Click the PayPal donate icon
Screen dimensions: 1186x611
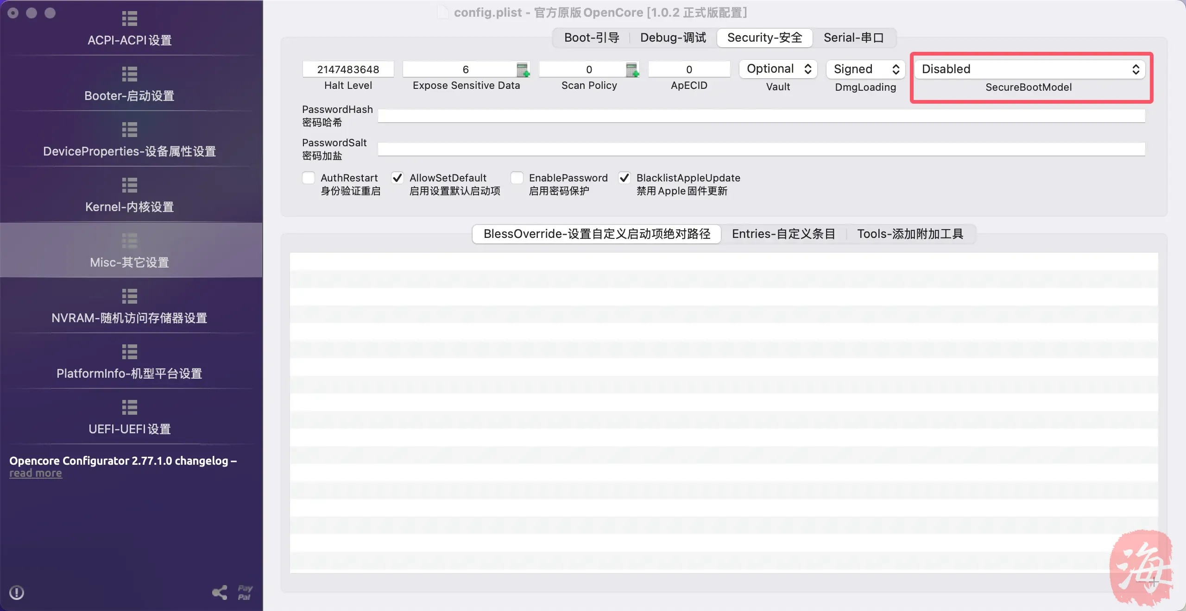pyautogui.click(x=245, y=592)
